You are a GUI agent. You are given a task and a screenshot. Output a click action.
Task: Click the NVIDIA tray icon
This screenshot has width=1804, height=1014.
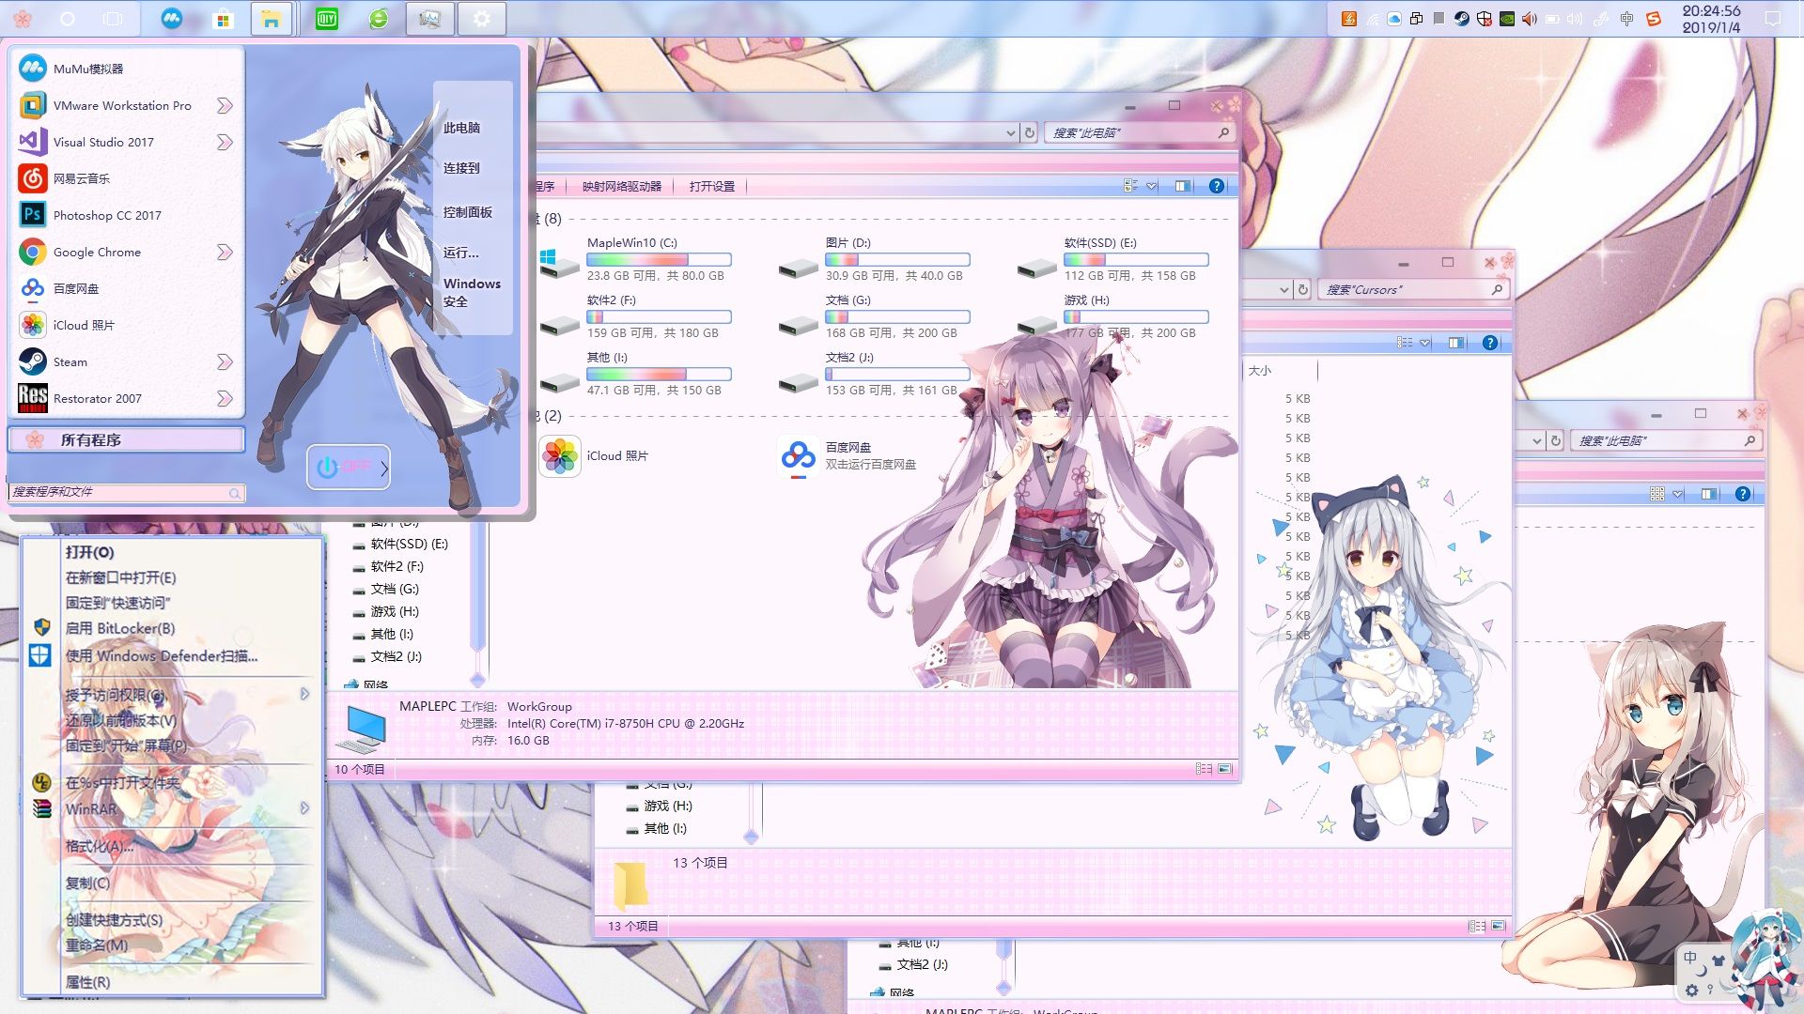click(x=1507, y=19)
